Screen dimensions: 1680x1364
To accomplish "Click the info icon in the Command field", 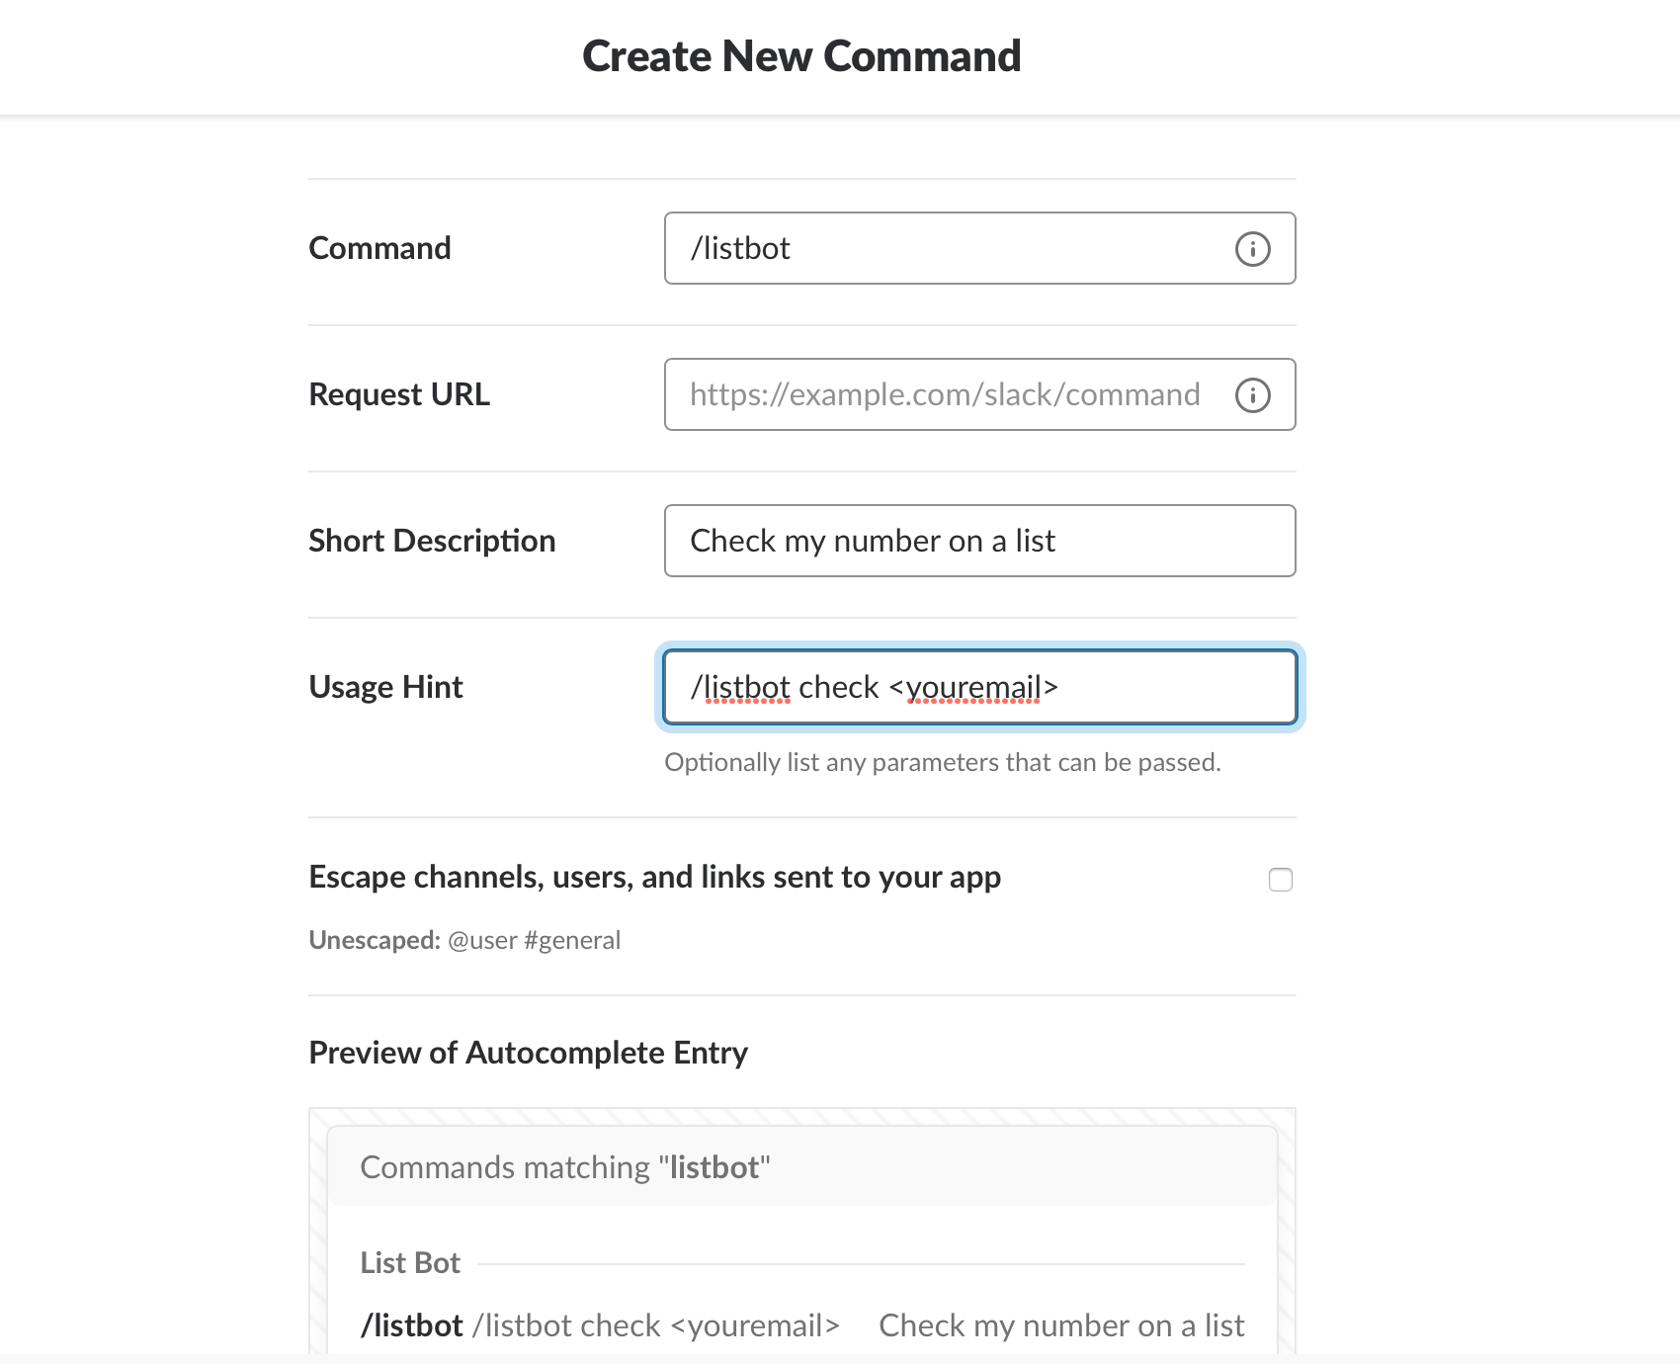I will coord(1252,248).
